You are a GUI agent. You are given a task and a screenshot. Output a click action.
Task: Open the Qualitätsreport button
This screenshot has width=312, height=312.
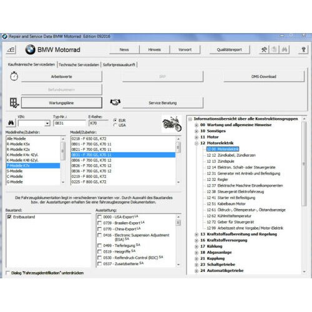[230, 49]
